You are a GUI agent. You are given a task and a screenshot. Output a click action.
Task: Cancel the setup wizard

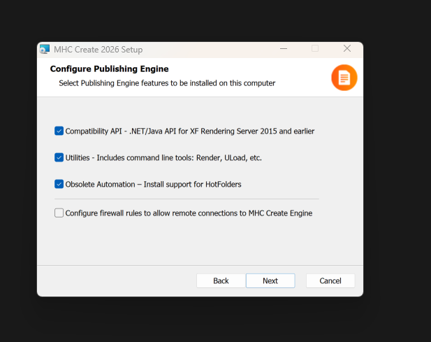pyautogui.click(x=330, y=280)
